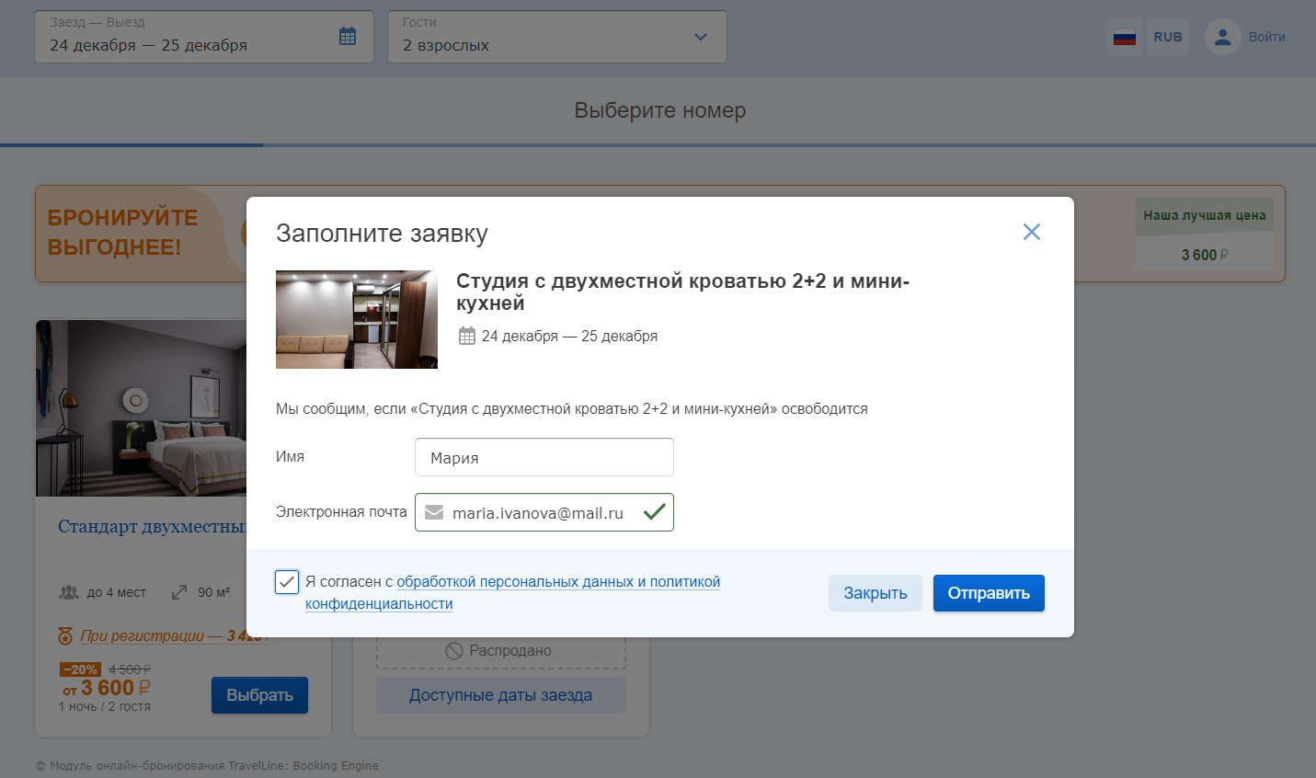Focus the Имя input field

point(544,457)
